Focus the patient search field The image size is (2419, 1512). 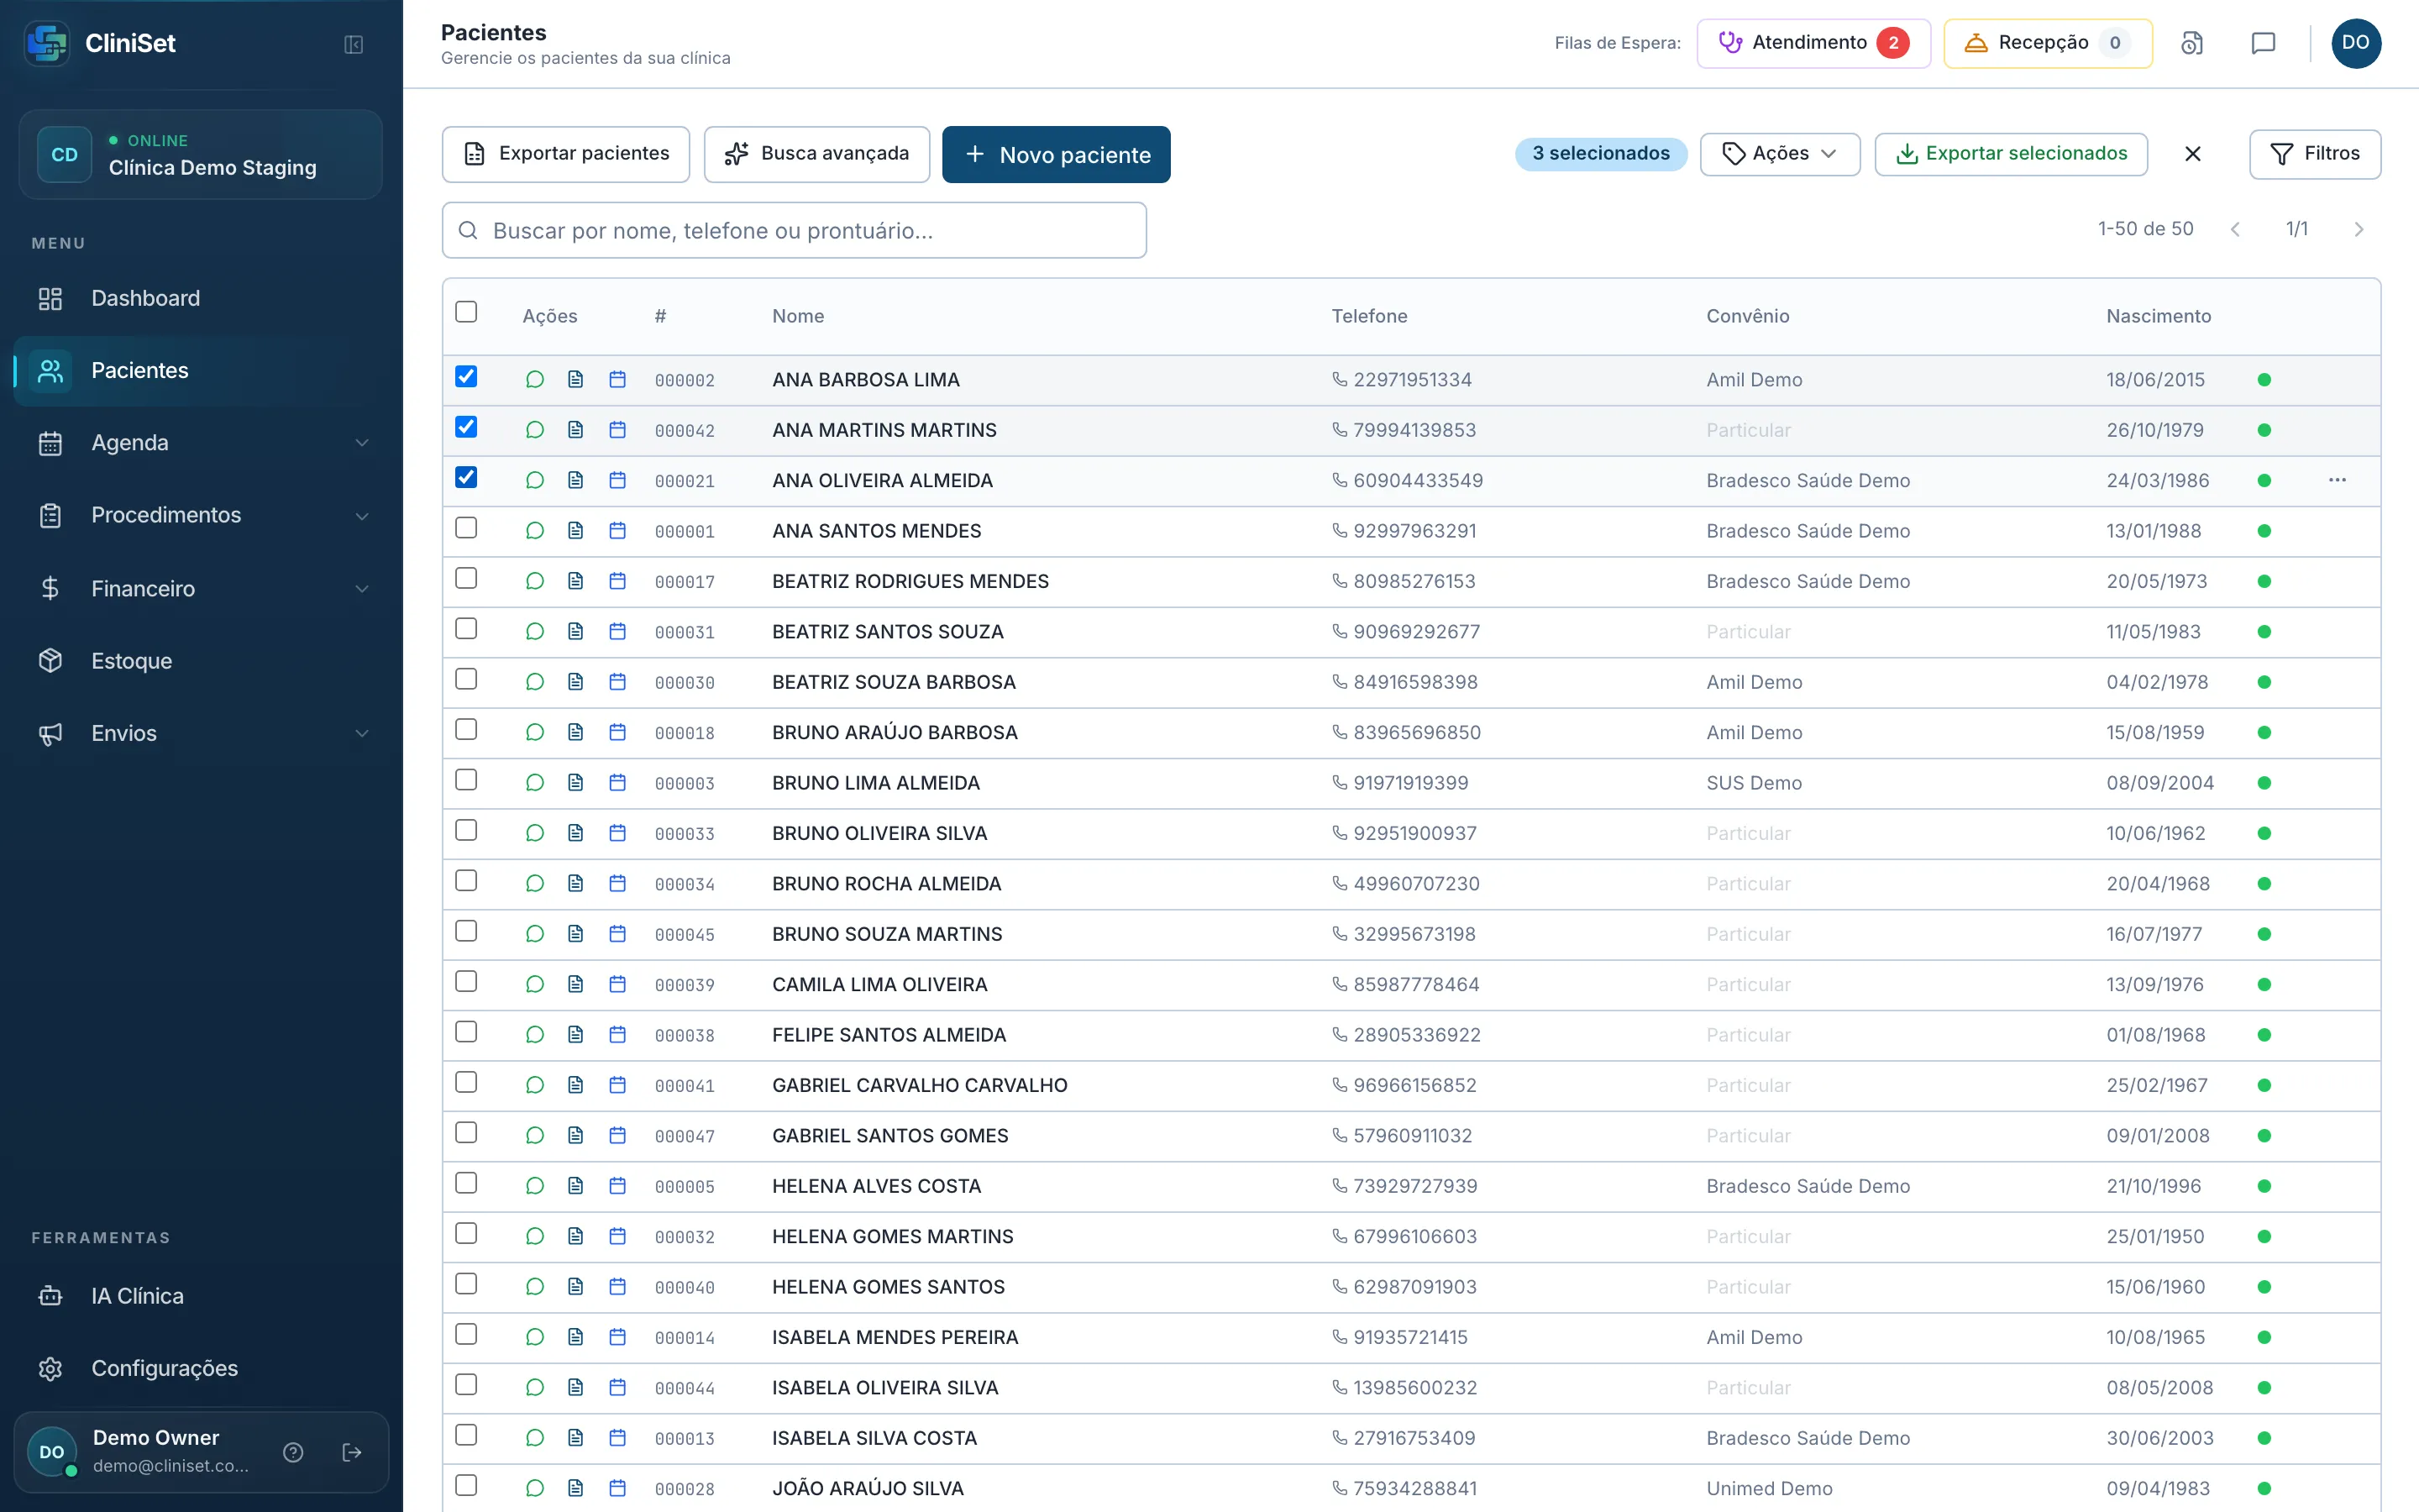[794, 231]
